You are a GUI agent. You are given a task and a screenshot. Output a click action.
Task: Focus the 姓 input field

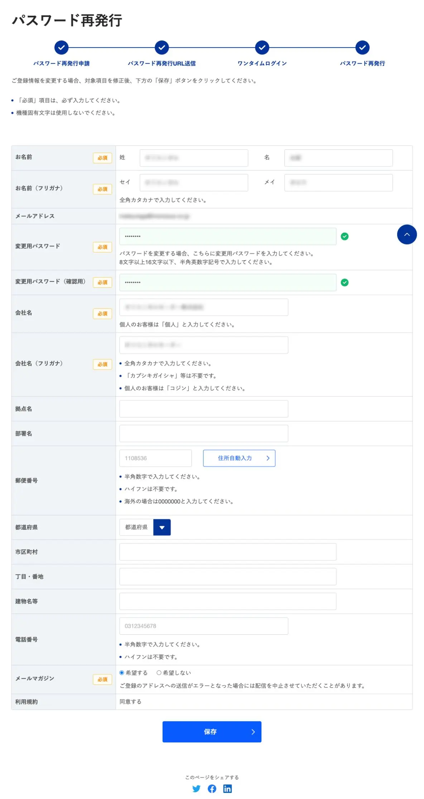click(194, 158)
